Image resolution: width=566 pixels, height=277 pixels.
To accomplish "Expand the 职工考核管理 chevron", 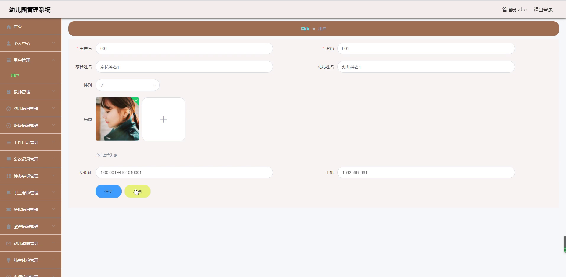I will (x=54, y=193).
